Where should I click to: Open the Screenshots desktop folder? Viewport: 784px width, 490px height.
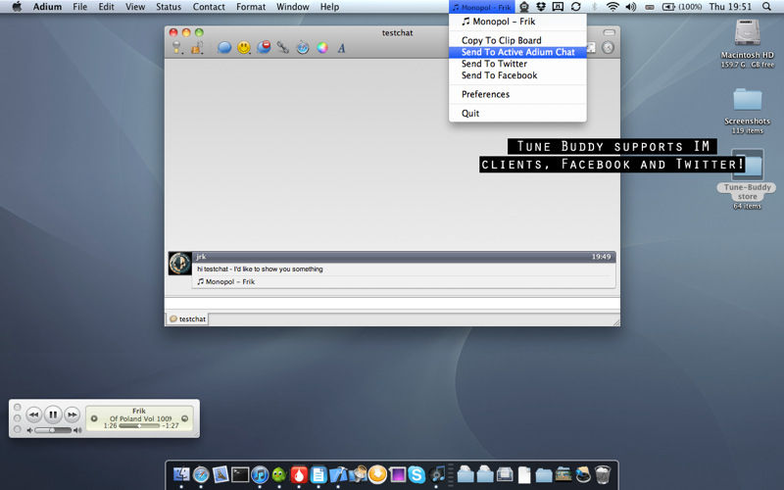pos(748,100)
